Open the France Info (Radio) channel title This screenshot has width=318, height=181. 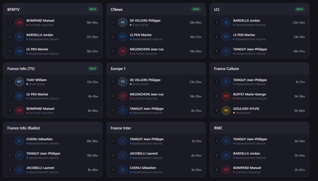(x=24, y=128)
